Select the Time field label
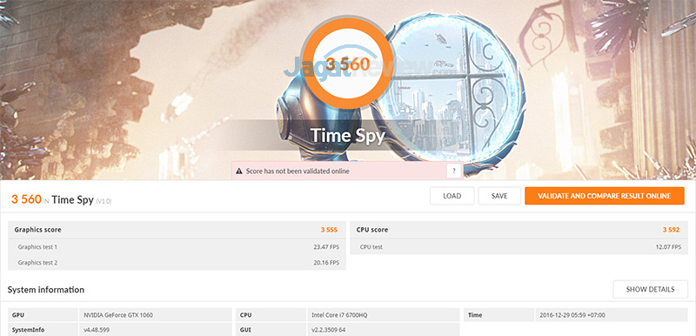 point(475,315)
